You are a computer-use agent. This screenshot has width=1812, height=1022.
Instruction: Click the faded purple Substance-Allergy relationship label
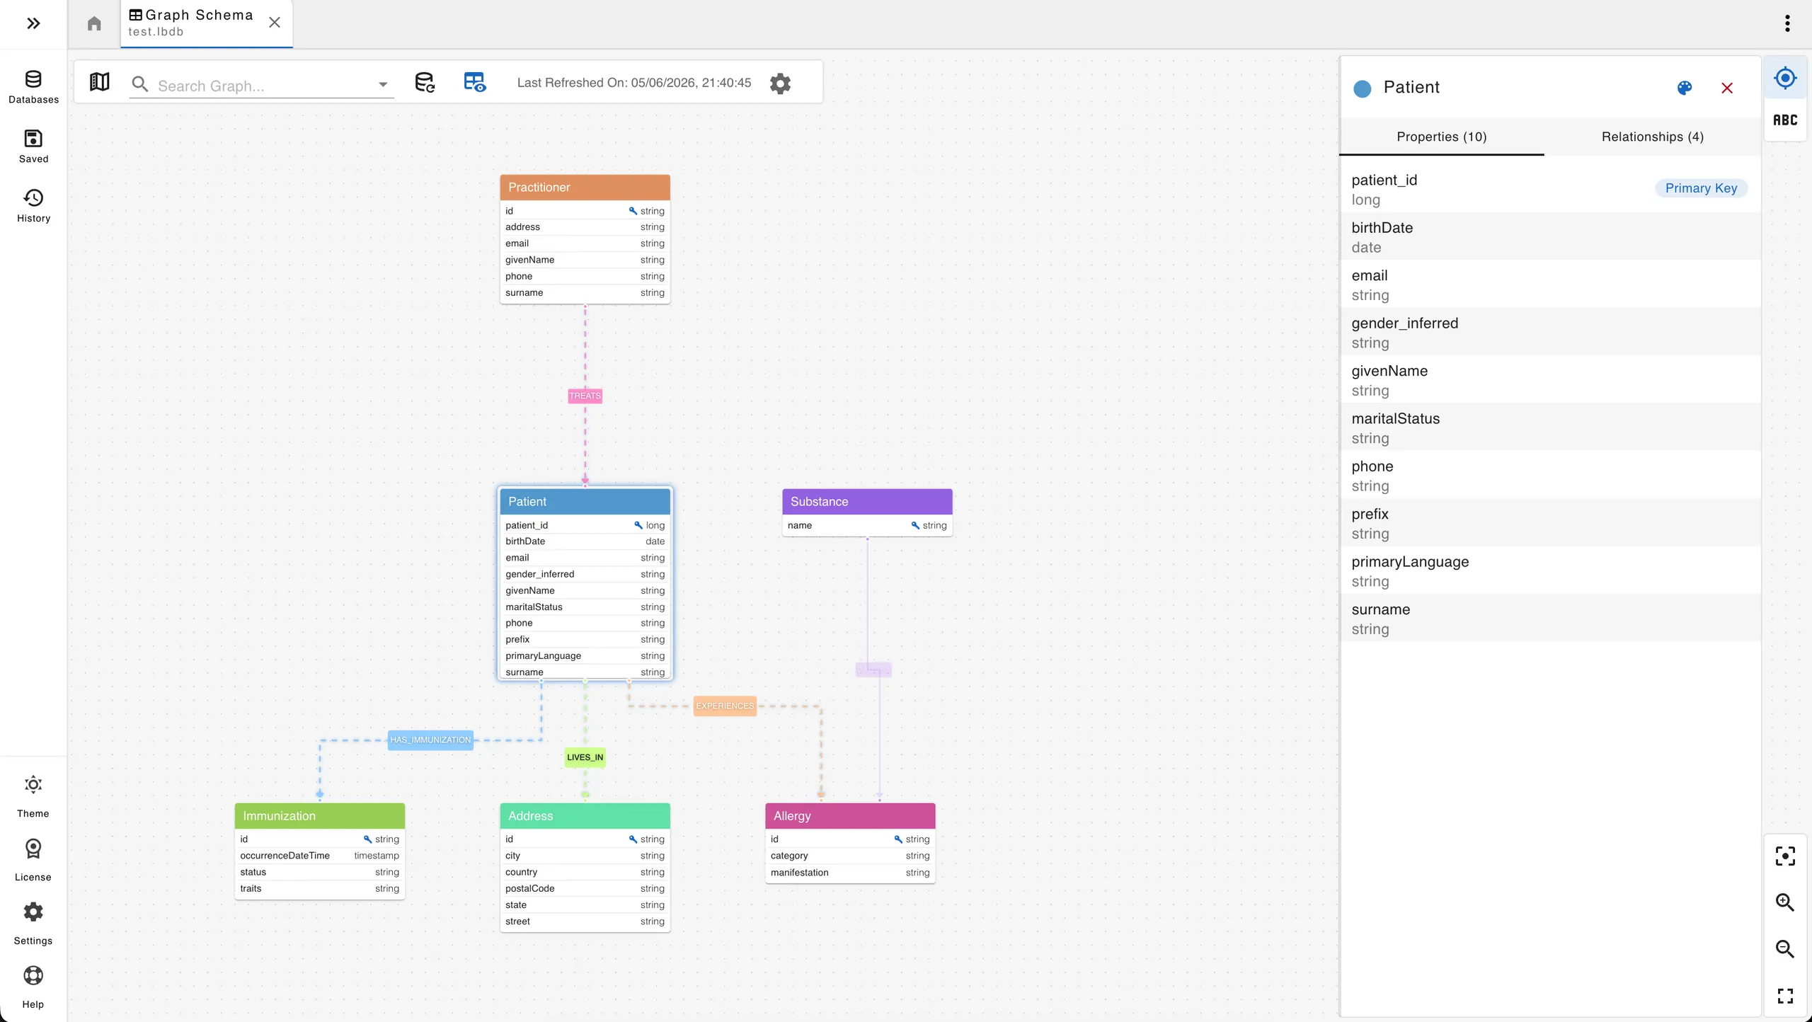tap(873, 670)
